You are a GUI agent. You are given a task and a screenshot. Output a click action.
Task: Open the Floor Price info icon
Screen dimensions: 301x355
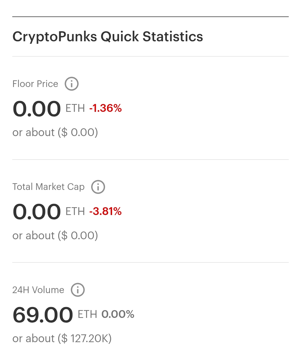(x=72, y=84)
